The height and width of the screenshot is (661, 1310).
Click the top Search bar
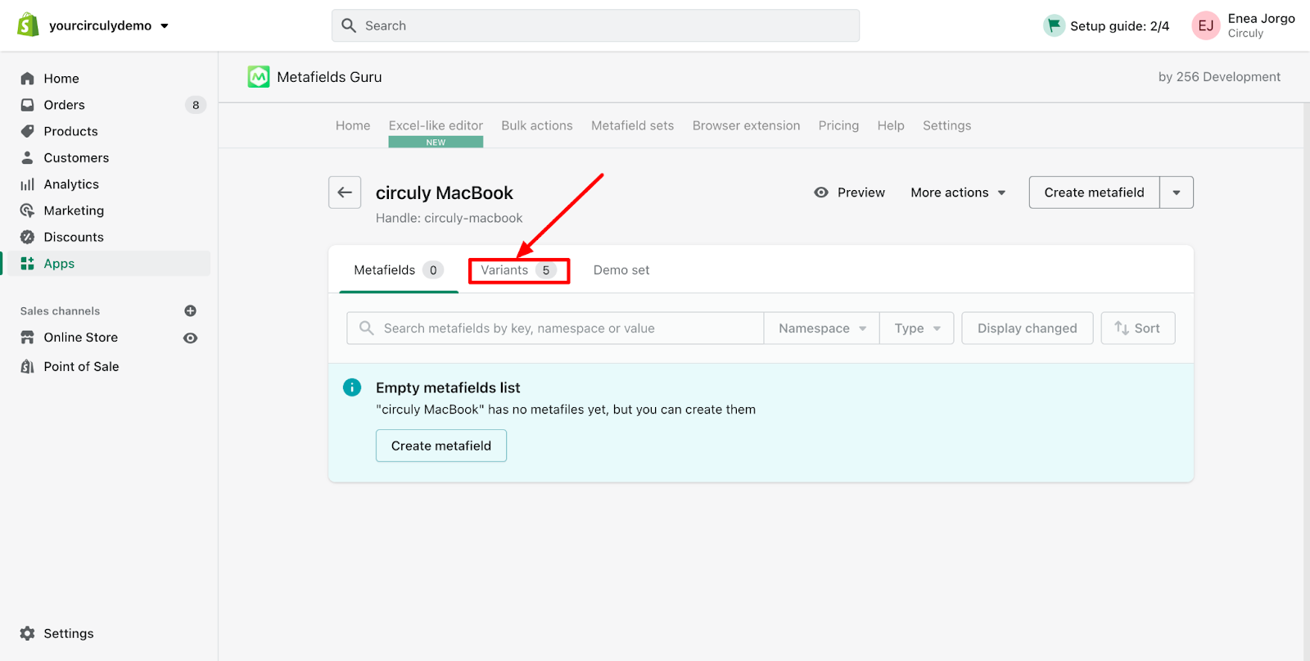(x=595, y=25)
